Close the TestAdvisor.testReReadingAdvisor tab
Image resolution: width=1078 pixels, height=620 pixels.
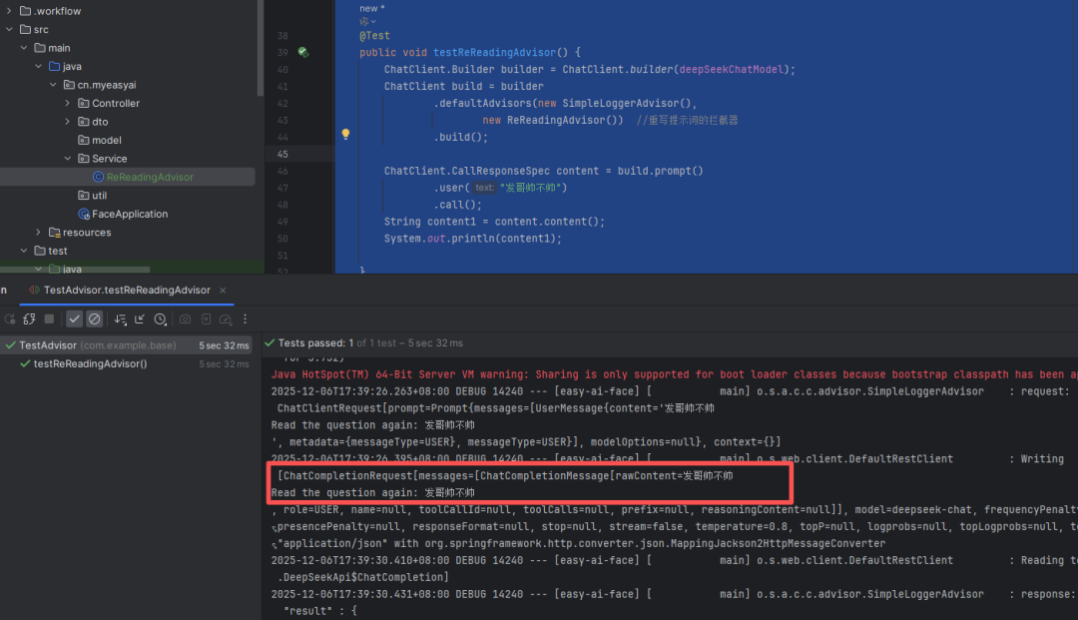tap(224, 291)
